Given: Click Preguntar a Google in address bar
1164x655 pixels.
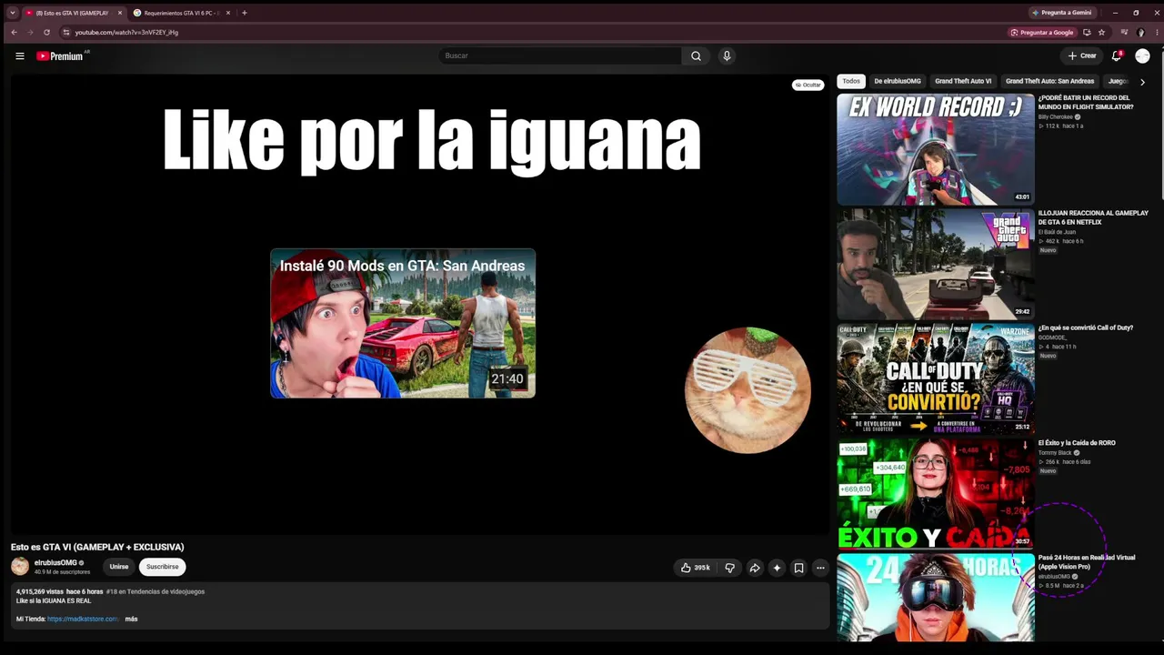Looking at the screenshot, I should [x=1041, y=32].
